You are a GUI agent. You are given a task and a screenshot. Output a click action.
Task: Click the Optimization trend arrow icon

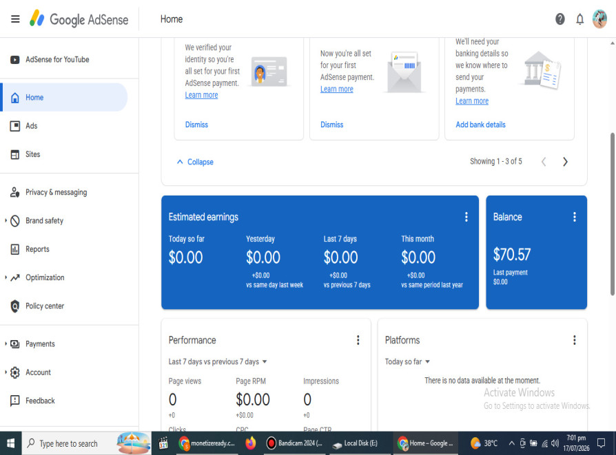pyautogui.click(x=15, y=277)
